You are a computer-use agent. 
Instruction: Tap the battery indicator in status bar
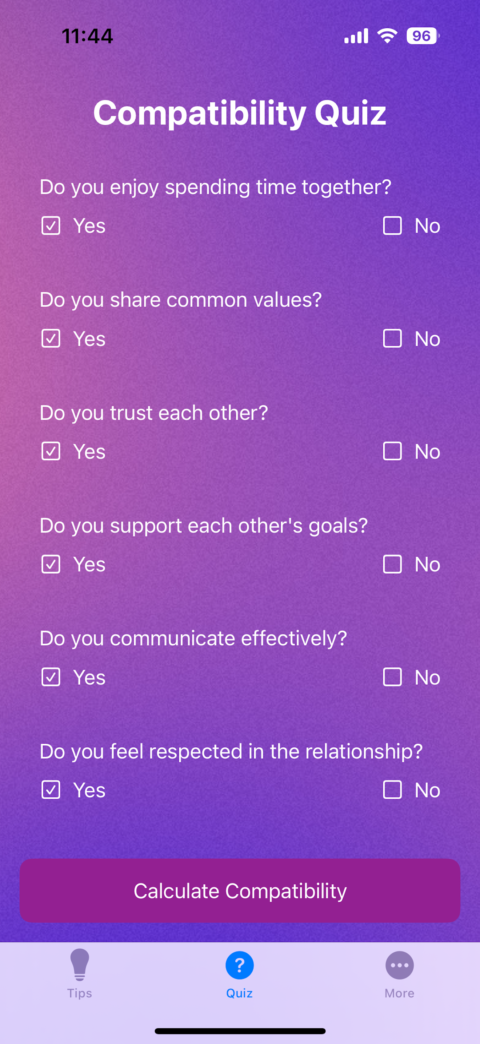point(423,36)
